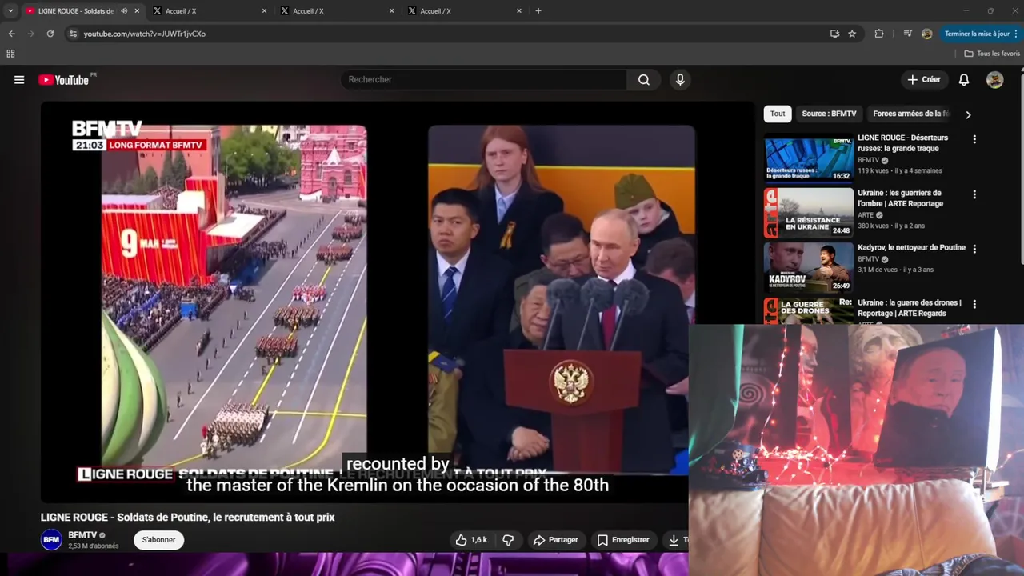1024x576 pixels.
Task: Open the La guerre des drones thumbnail
Action: tap(809, 311)
